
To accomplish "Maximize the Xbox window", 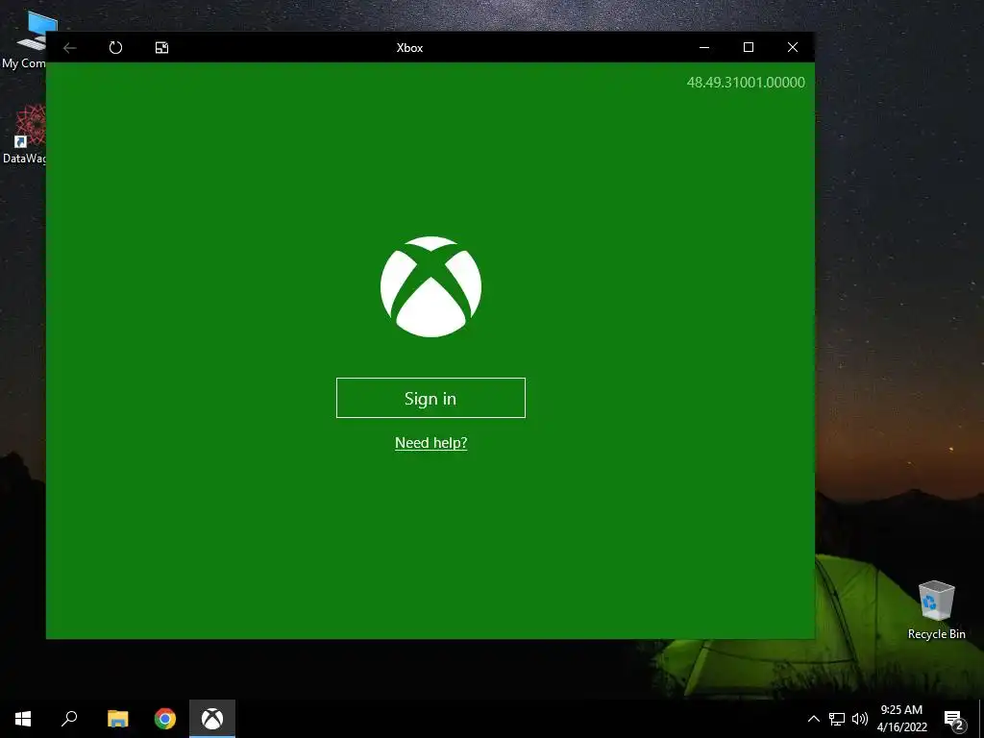I will 748,47.
